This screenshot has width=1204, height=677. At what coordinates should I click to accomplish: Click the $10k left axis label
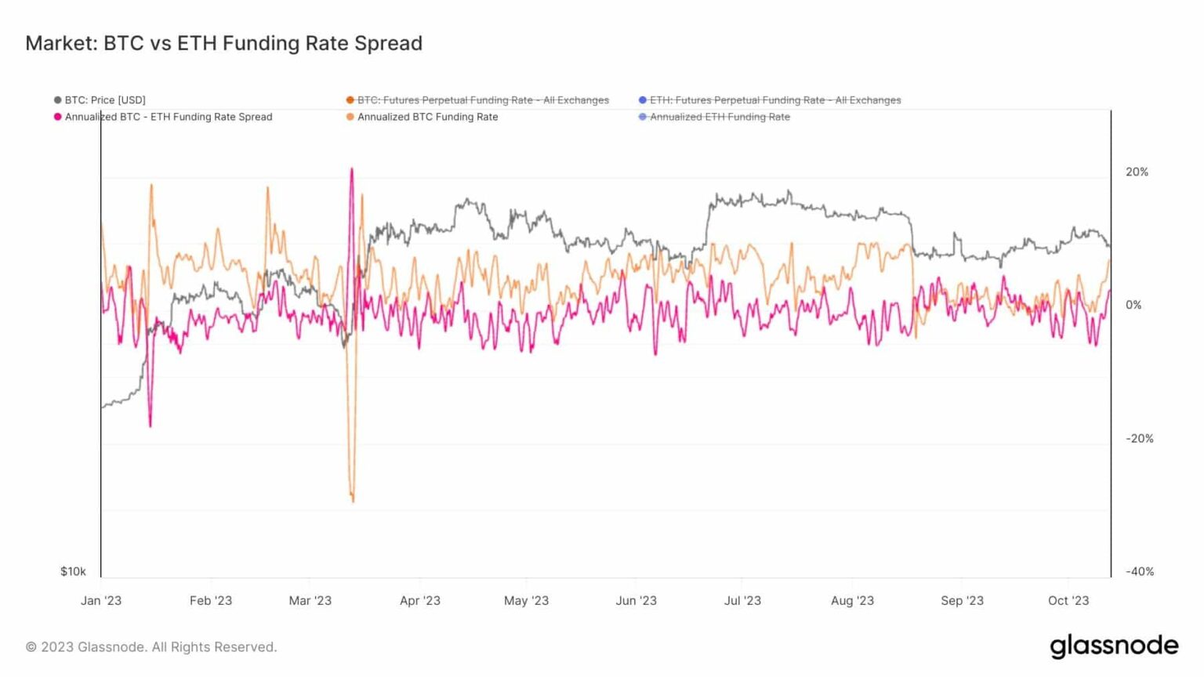tap(73, 572)
